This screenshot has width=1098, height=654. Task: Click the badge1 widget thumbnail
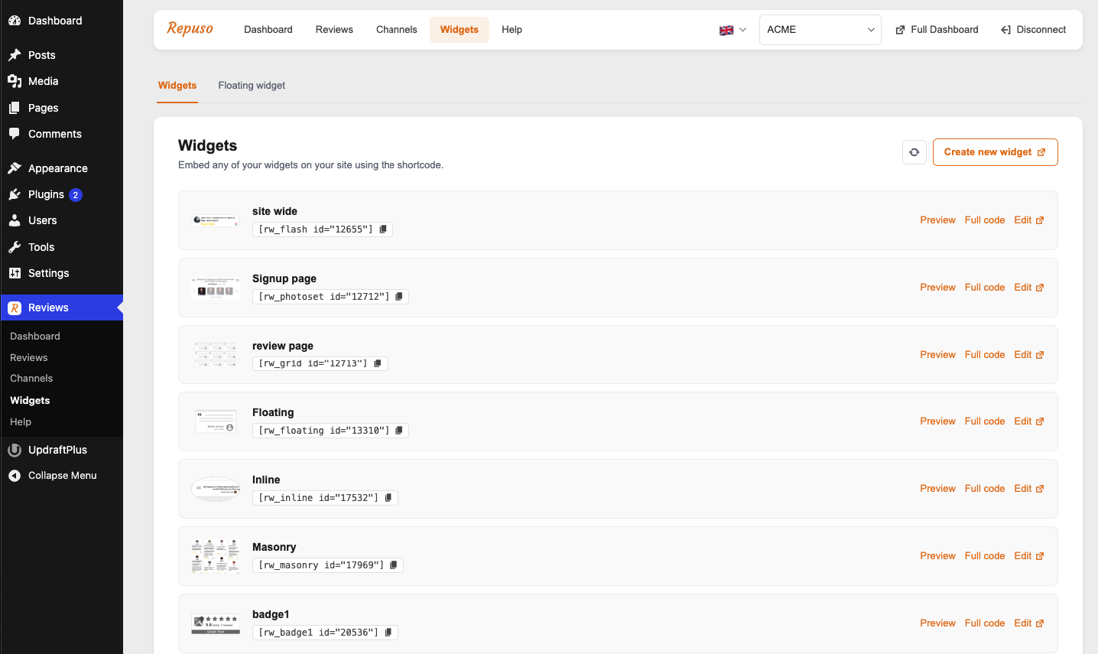(216, 623)
